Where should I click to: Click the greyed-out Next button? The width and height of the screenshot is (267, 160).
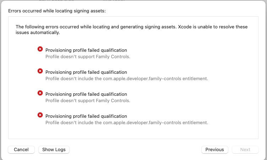point(245,150)
